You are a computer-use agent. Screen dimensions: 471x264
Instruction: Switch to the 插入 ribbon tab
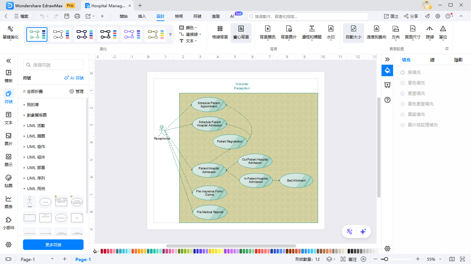point(142,16)
